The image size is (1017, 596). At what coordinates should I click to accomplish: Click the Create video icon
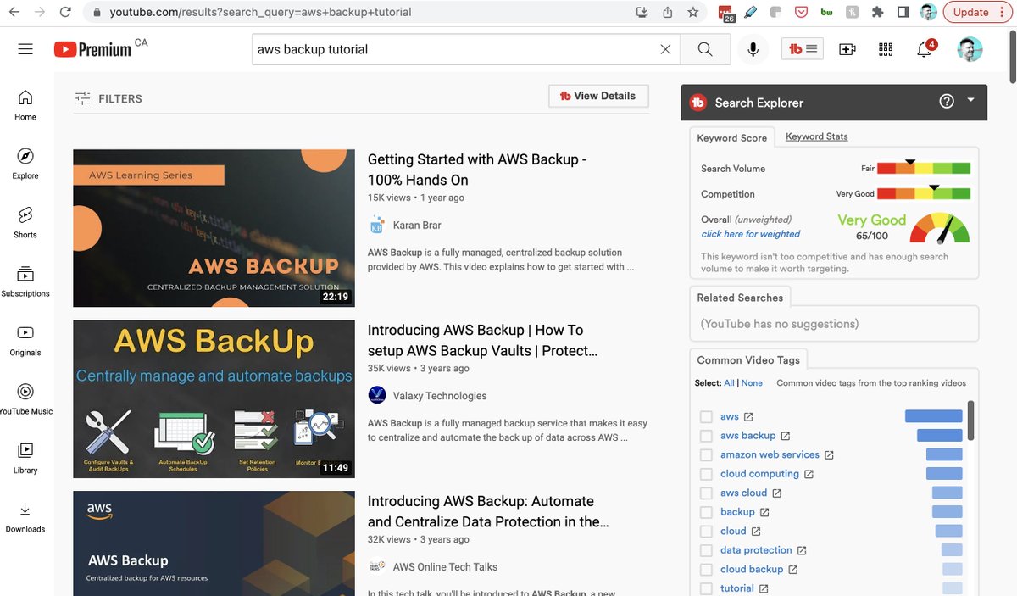[847, 49]
